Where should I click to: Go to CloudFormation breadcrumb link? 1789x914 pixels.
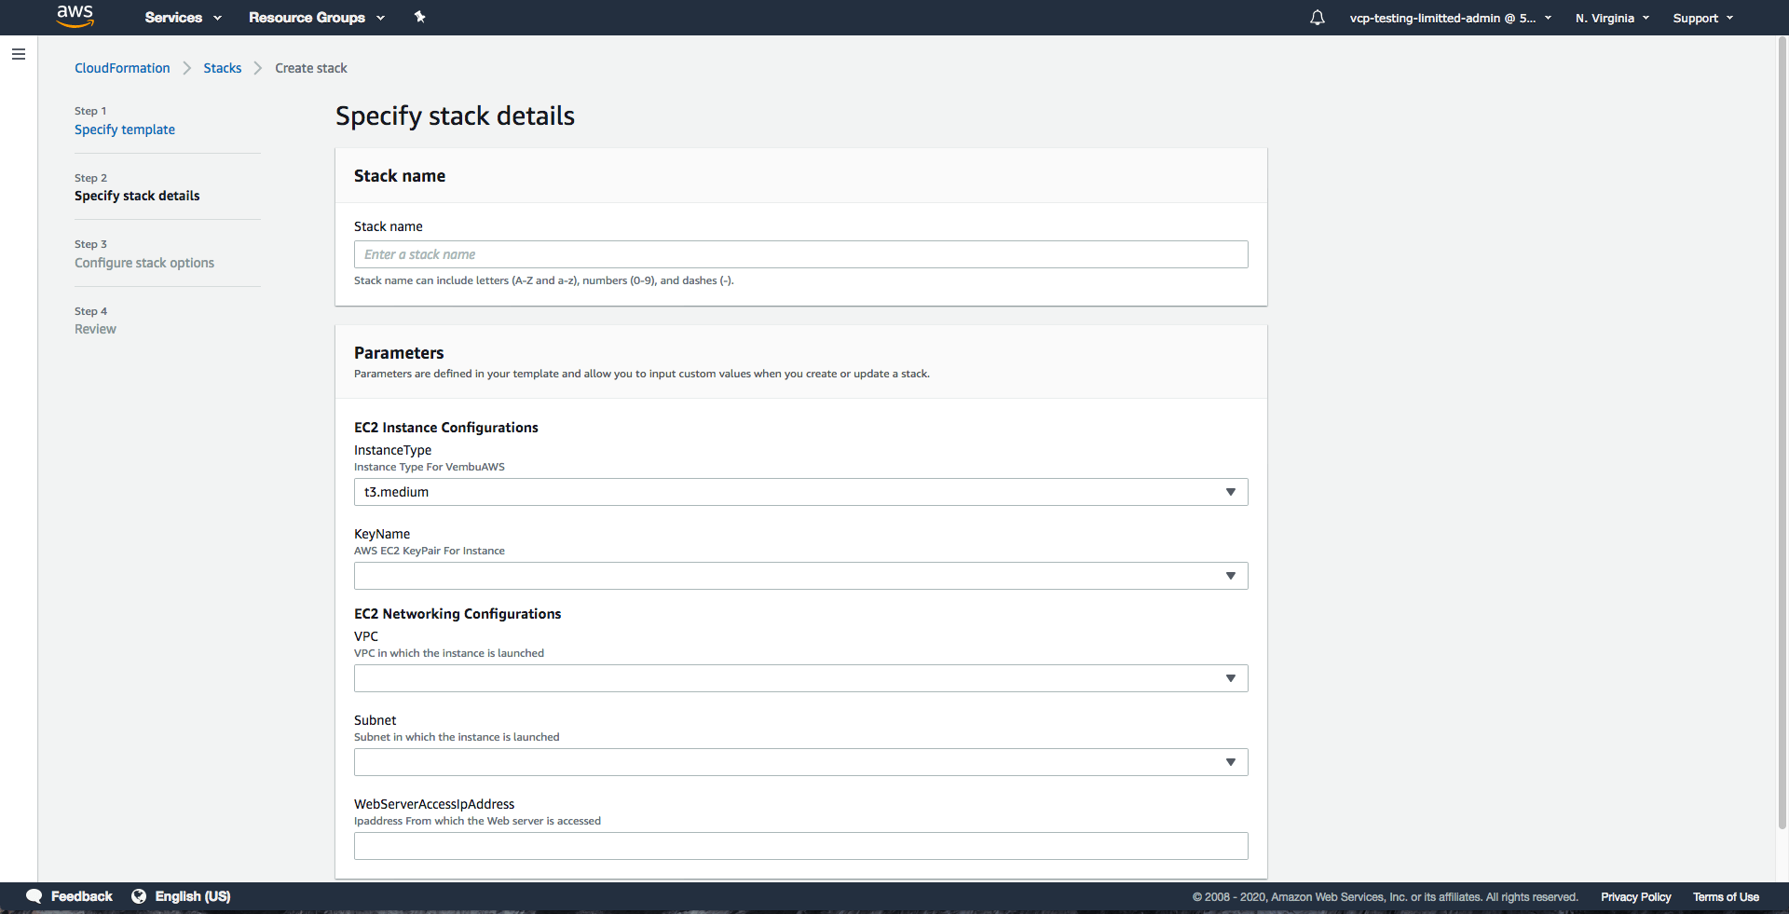coord(122,68)
